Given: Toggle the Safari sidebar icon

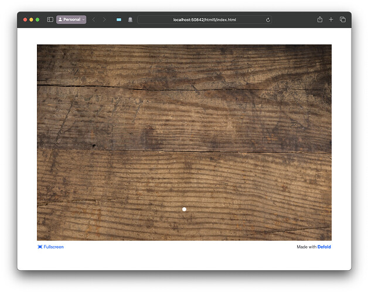Looking at the screenshot, I should (x=50, y=19).
